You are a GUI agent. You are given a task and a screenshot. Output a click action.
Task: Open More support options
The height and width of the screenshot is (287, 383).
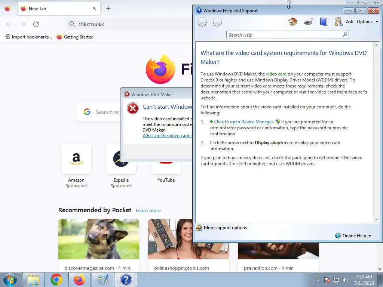pos(225,228)
